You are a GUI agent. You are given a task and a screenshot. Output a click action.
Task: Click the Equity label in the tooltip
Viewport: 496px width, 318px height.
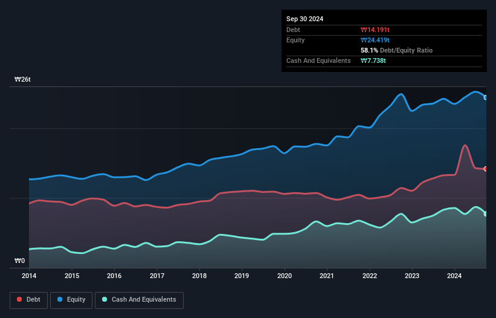[295, 40]
